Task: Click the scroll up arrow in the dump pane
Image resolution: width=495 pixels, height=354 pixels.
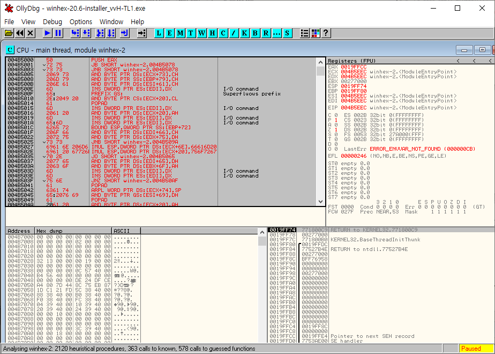Action: point(262,232)
